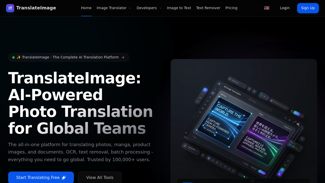Select Home in the navigation bar

[x=86, y=8]
